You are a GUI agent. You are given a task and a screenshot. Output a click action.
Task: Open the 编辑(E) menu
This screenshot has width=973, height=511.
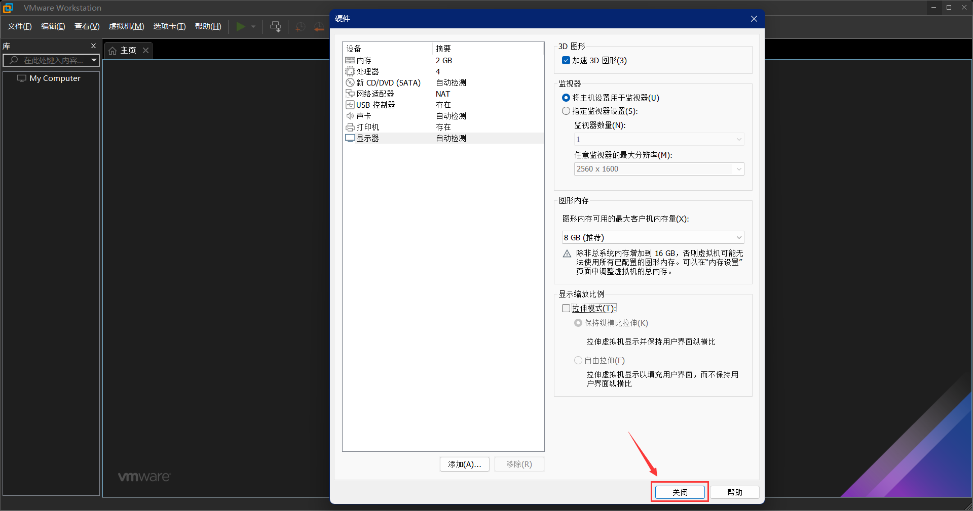(x=53, y=26)
